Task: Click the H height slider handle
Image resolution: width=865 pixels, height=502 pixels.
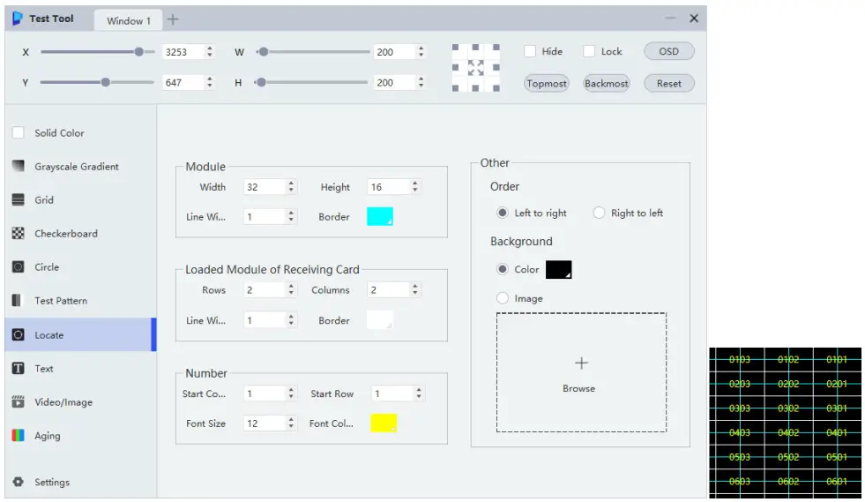Action: pos(261,82)
